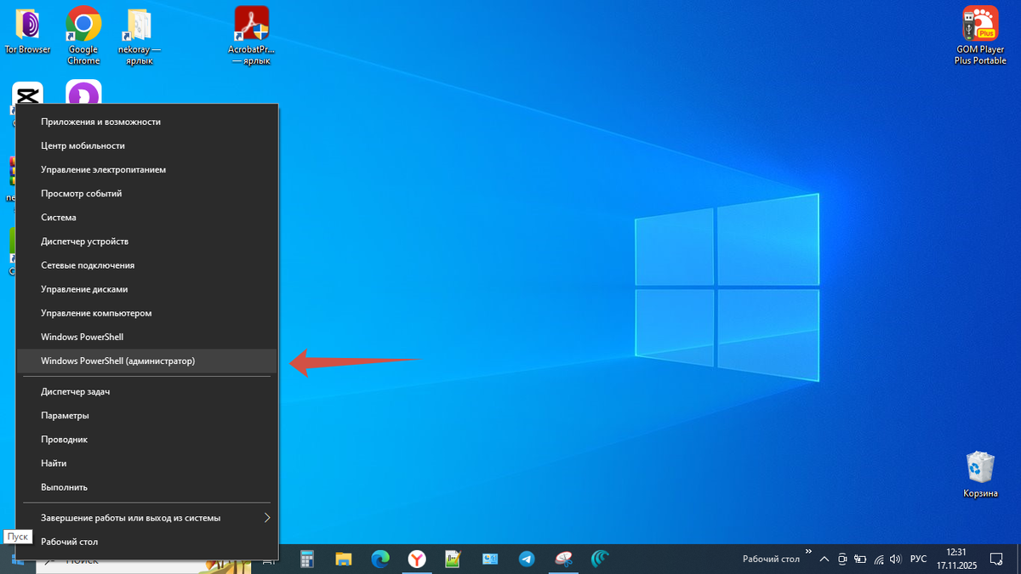Open the volume icon to mute sound
Image resolution: width=1021 pixels, height=574 pixels.
click(x=895, y=559)
